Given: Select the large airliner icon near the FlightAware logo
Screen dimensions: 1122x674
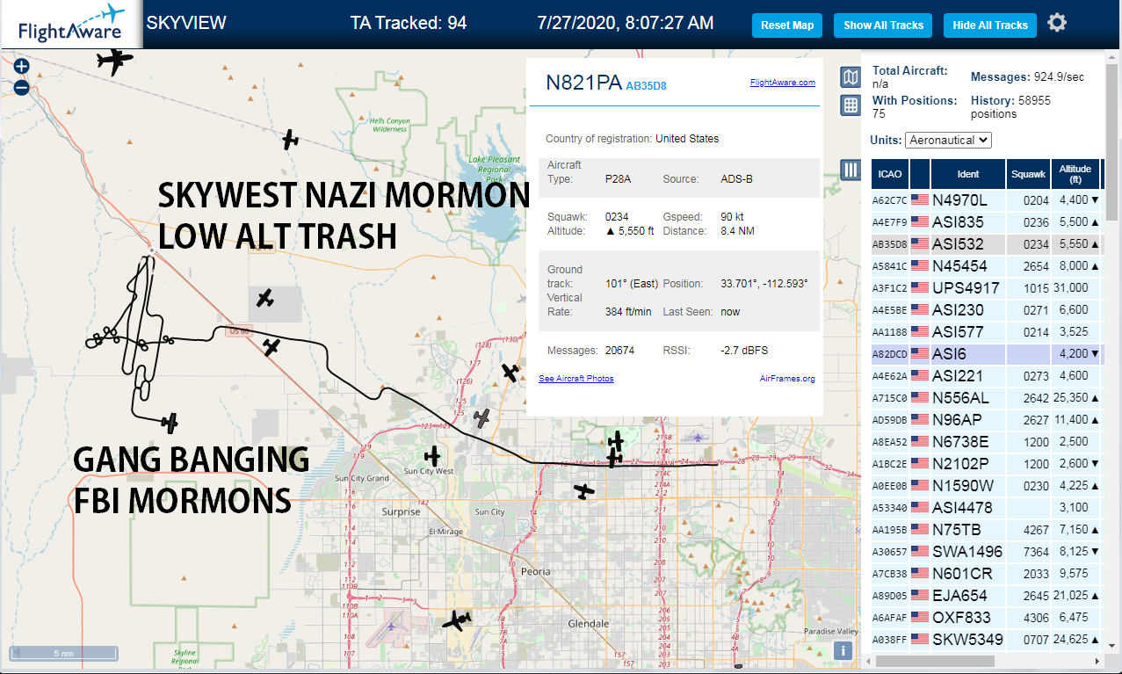Looking at the screenshot, I should point(114,62).
